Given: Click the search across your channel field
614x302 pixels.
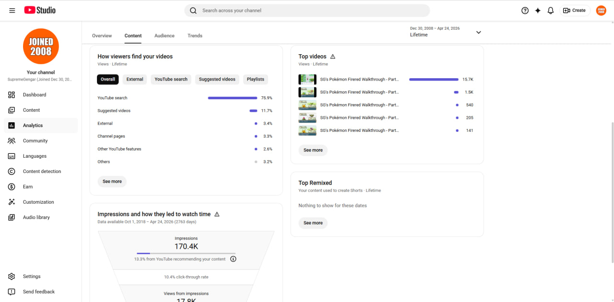Looking at the screenshot, I should point(307,11).
